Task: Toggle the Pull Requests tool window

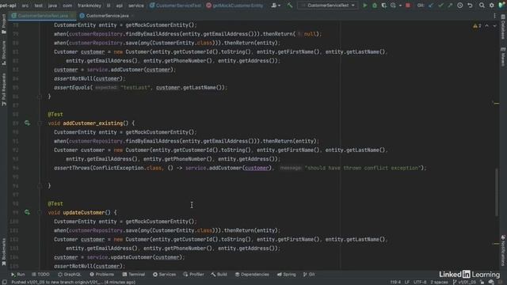Action: [x=4, y=89]
